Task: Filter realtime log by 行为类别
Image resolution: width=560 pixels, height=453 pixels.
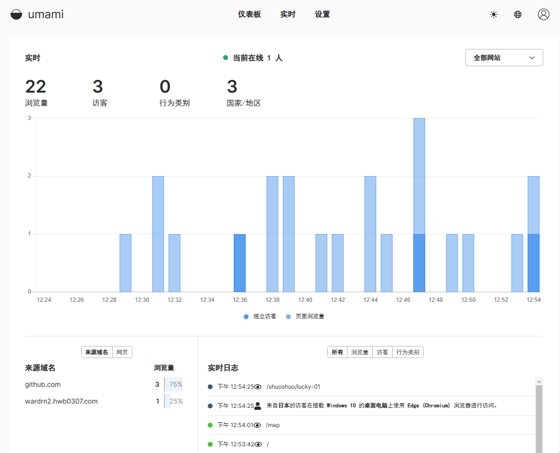Action: pyautogui.click(x=407, y=352)
